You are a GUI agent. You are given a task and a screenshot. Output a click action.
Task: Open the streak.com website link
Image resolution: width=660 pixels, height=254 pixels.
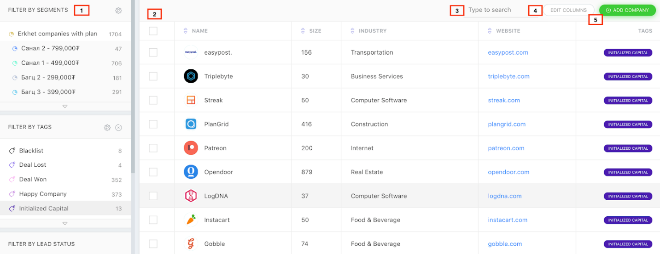pyautogui.click(x=504, y=100)
